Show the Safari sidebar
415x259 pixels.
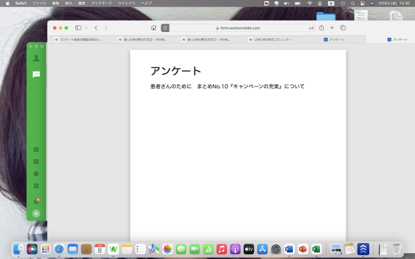coord(78,28)
